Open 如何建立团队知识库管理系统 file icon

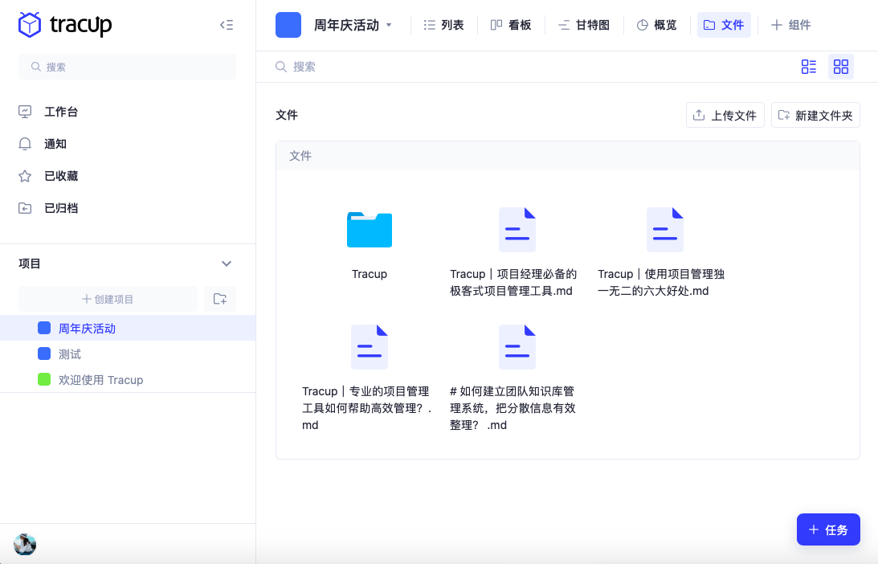(517, 347)
